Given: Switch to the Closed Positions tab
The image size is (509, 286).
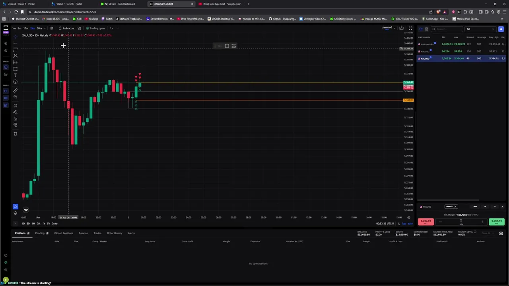Looking at the screenshot, I should 64,233.
